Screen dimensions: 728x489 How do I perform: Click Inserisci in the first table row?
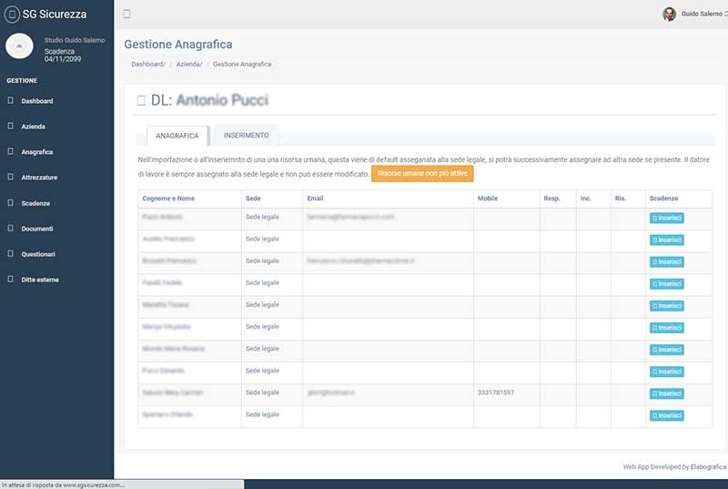coord(667,218)
